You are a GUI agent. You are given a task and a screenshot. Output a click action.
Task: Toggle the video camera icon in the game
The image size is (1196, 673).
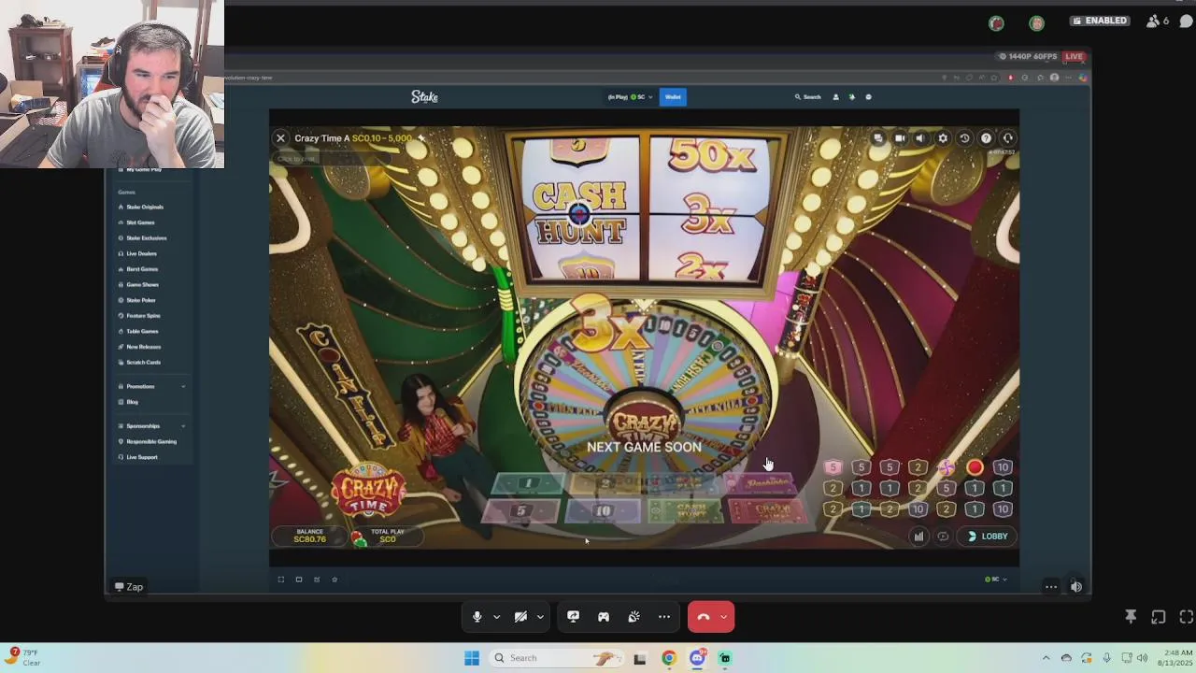pos(899,138)
